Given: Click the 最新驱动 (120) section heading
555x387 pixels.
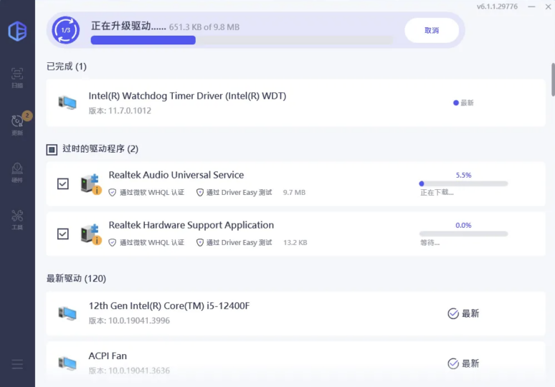Looking at the screenshot, I should [x=76, y=278].
